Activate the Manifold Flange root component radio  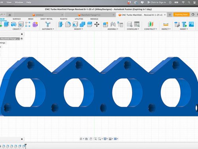coord(22,39)
